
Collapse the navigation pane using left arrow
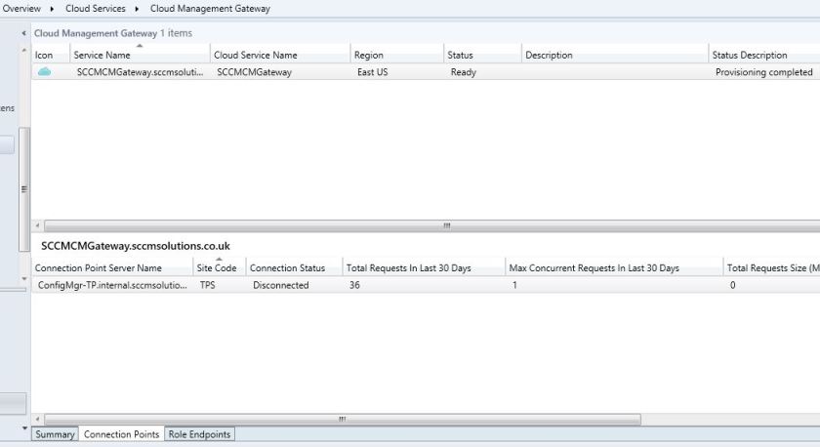pos(23,33)
